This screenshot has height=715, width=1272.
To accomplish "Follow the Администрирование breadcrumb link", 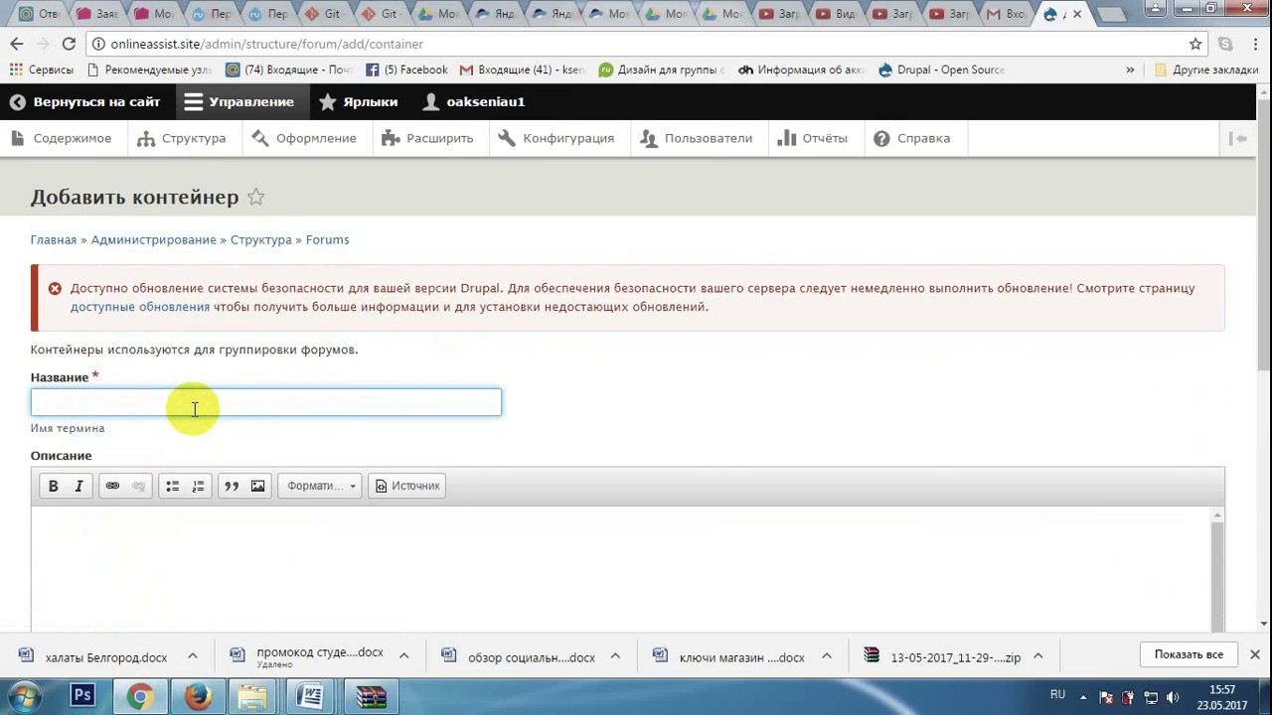I will click(x=154, y=239).
